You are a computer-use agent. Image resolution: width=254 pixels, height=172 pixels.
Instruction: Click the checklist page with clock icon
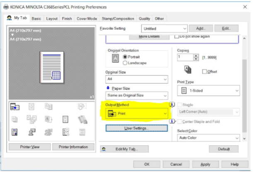[x=66, y=132]
